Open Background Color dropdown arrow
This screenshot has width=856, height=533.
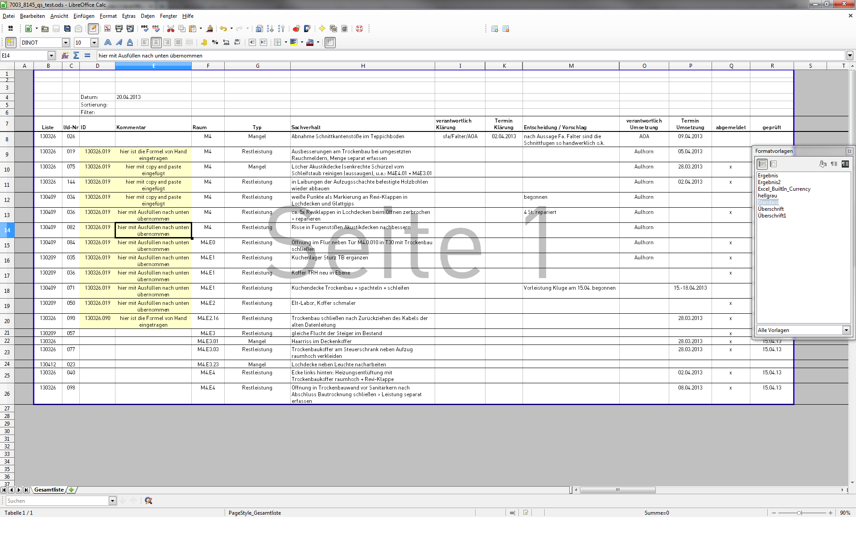(302, 42)
